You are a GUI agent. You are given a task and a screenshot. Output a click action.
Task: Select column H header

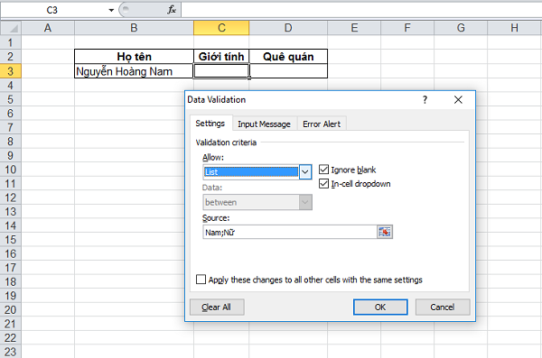point(514,28)
